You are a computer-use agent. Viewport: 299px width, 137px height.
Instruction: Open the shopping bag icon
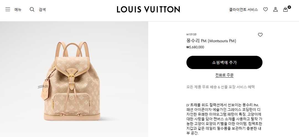coord(285,9)
